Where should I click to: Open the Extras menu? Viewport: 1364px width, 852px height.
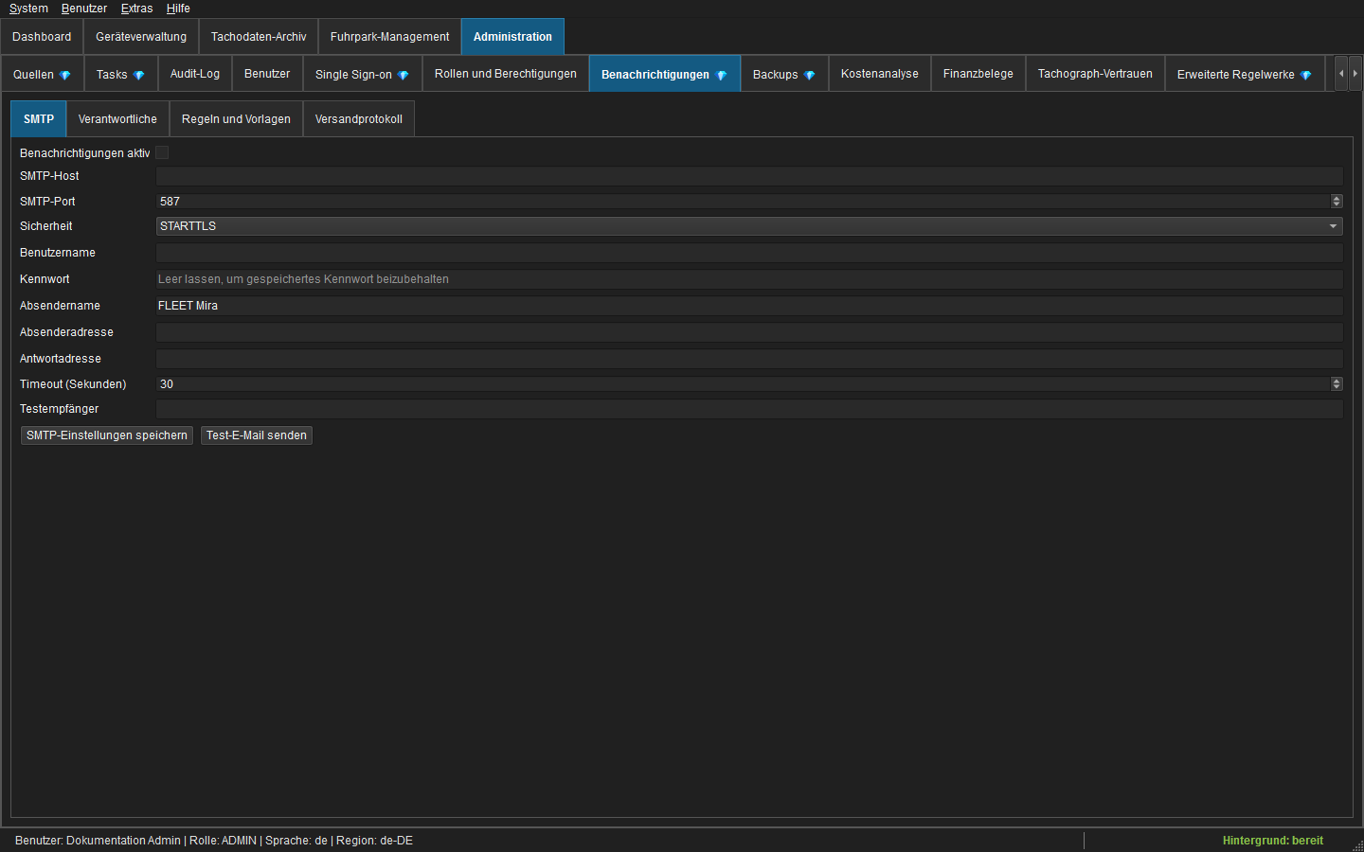(x=136, y=9)
